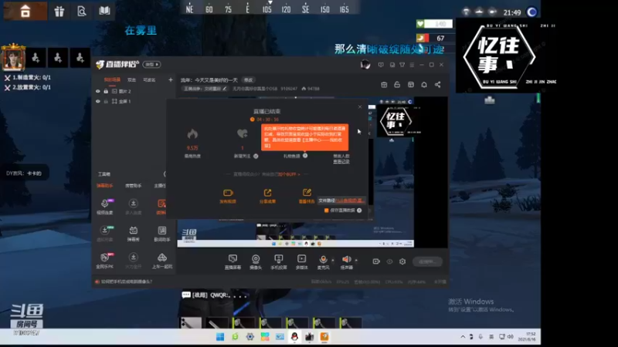Open the 上车一起玩 tool
618x347 pixels.
click(162, 261)
